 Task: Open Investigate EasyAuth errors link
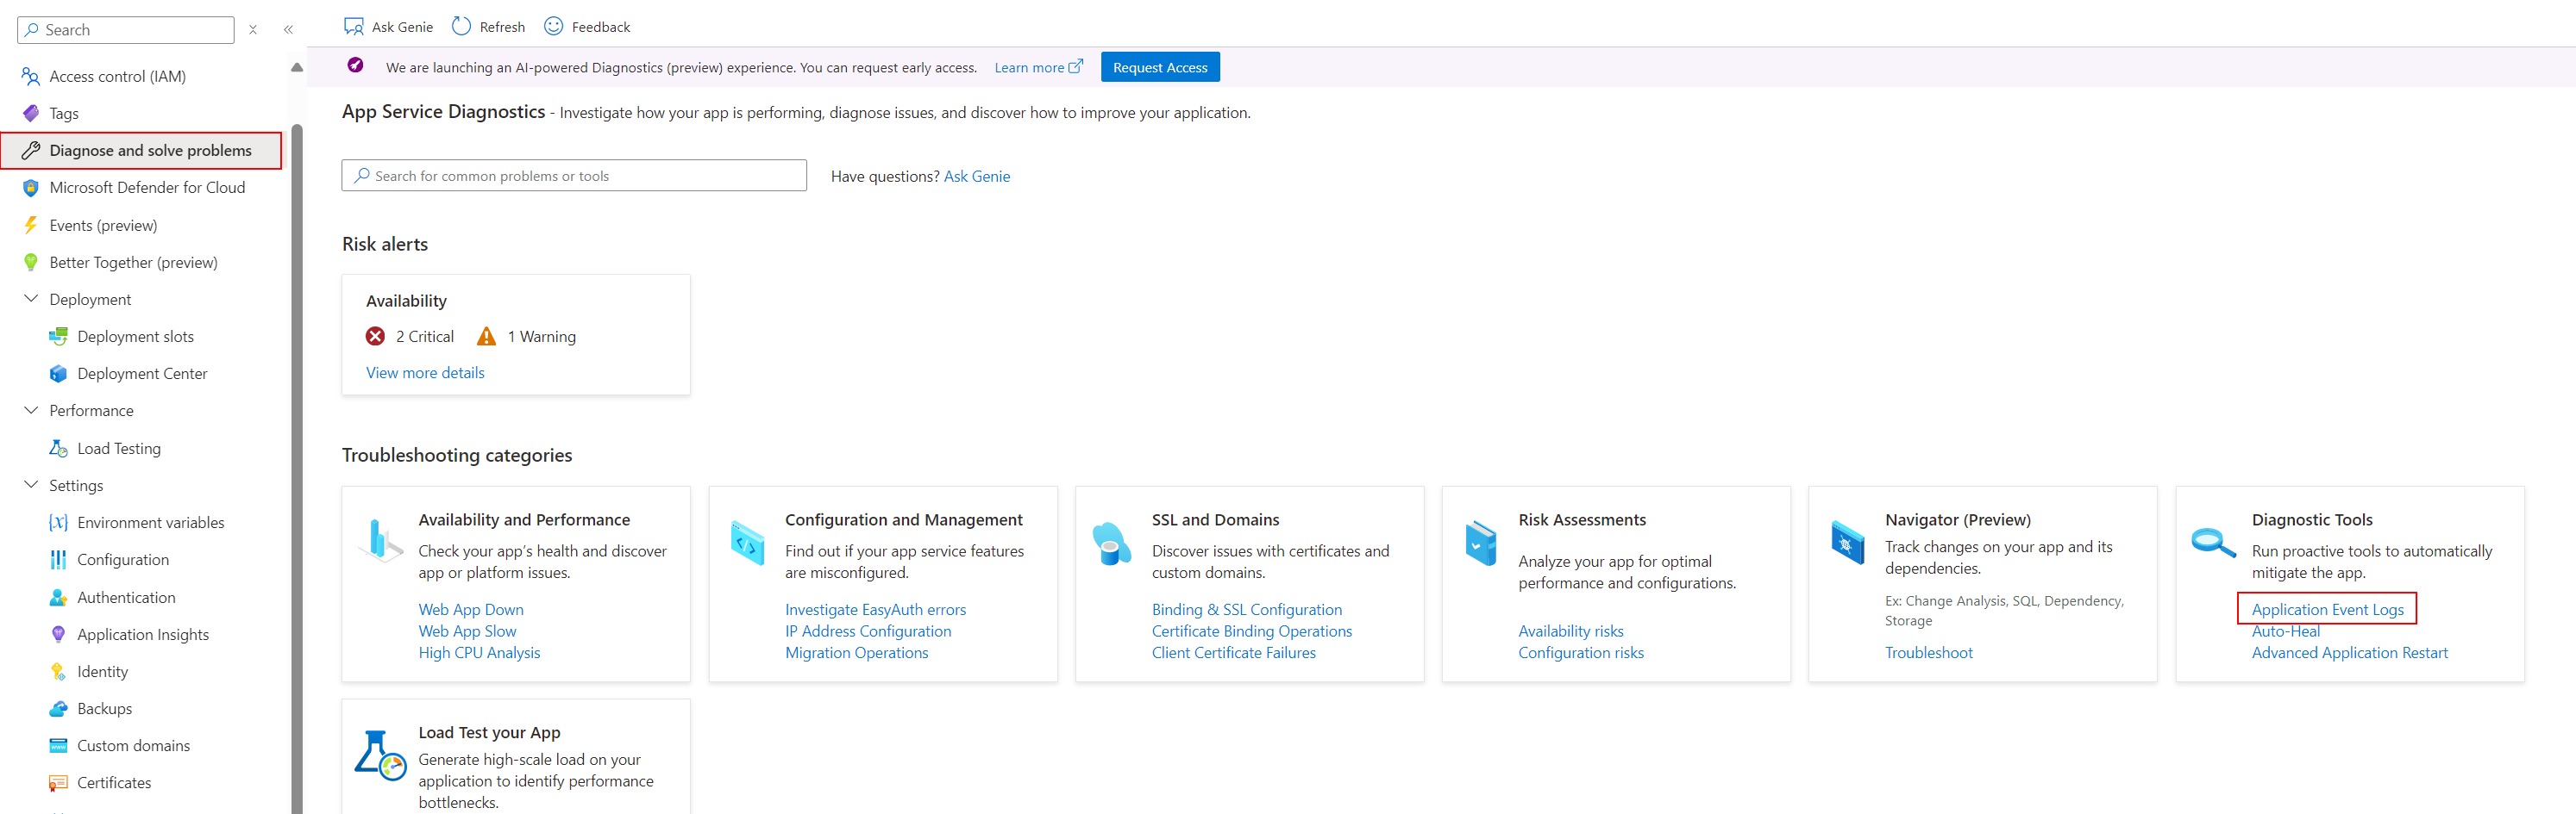coord(875,609)
